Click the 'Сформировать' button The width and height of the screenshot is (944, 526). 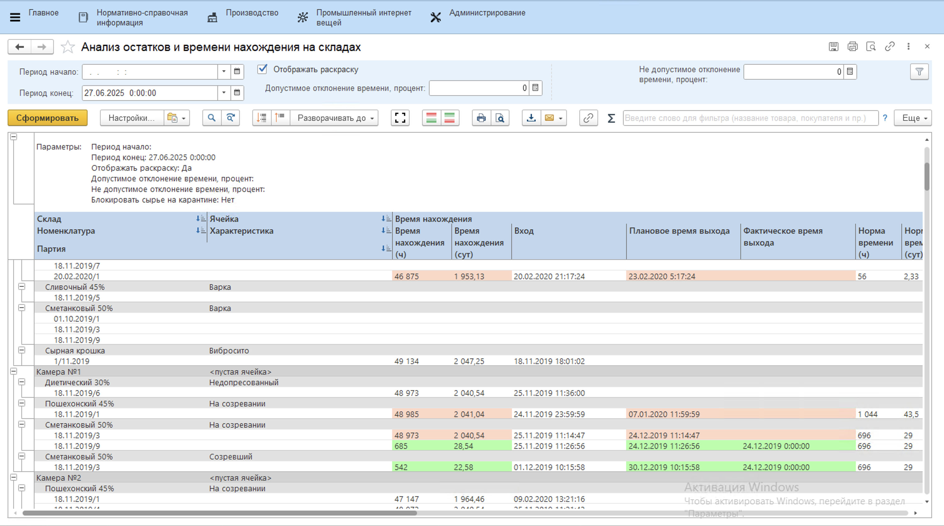coord(47,118)
